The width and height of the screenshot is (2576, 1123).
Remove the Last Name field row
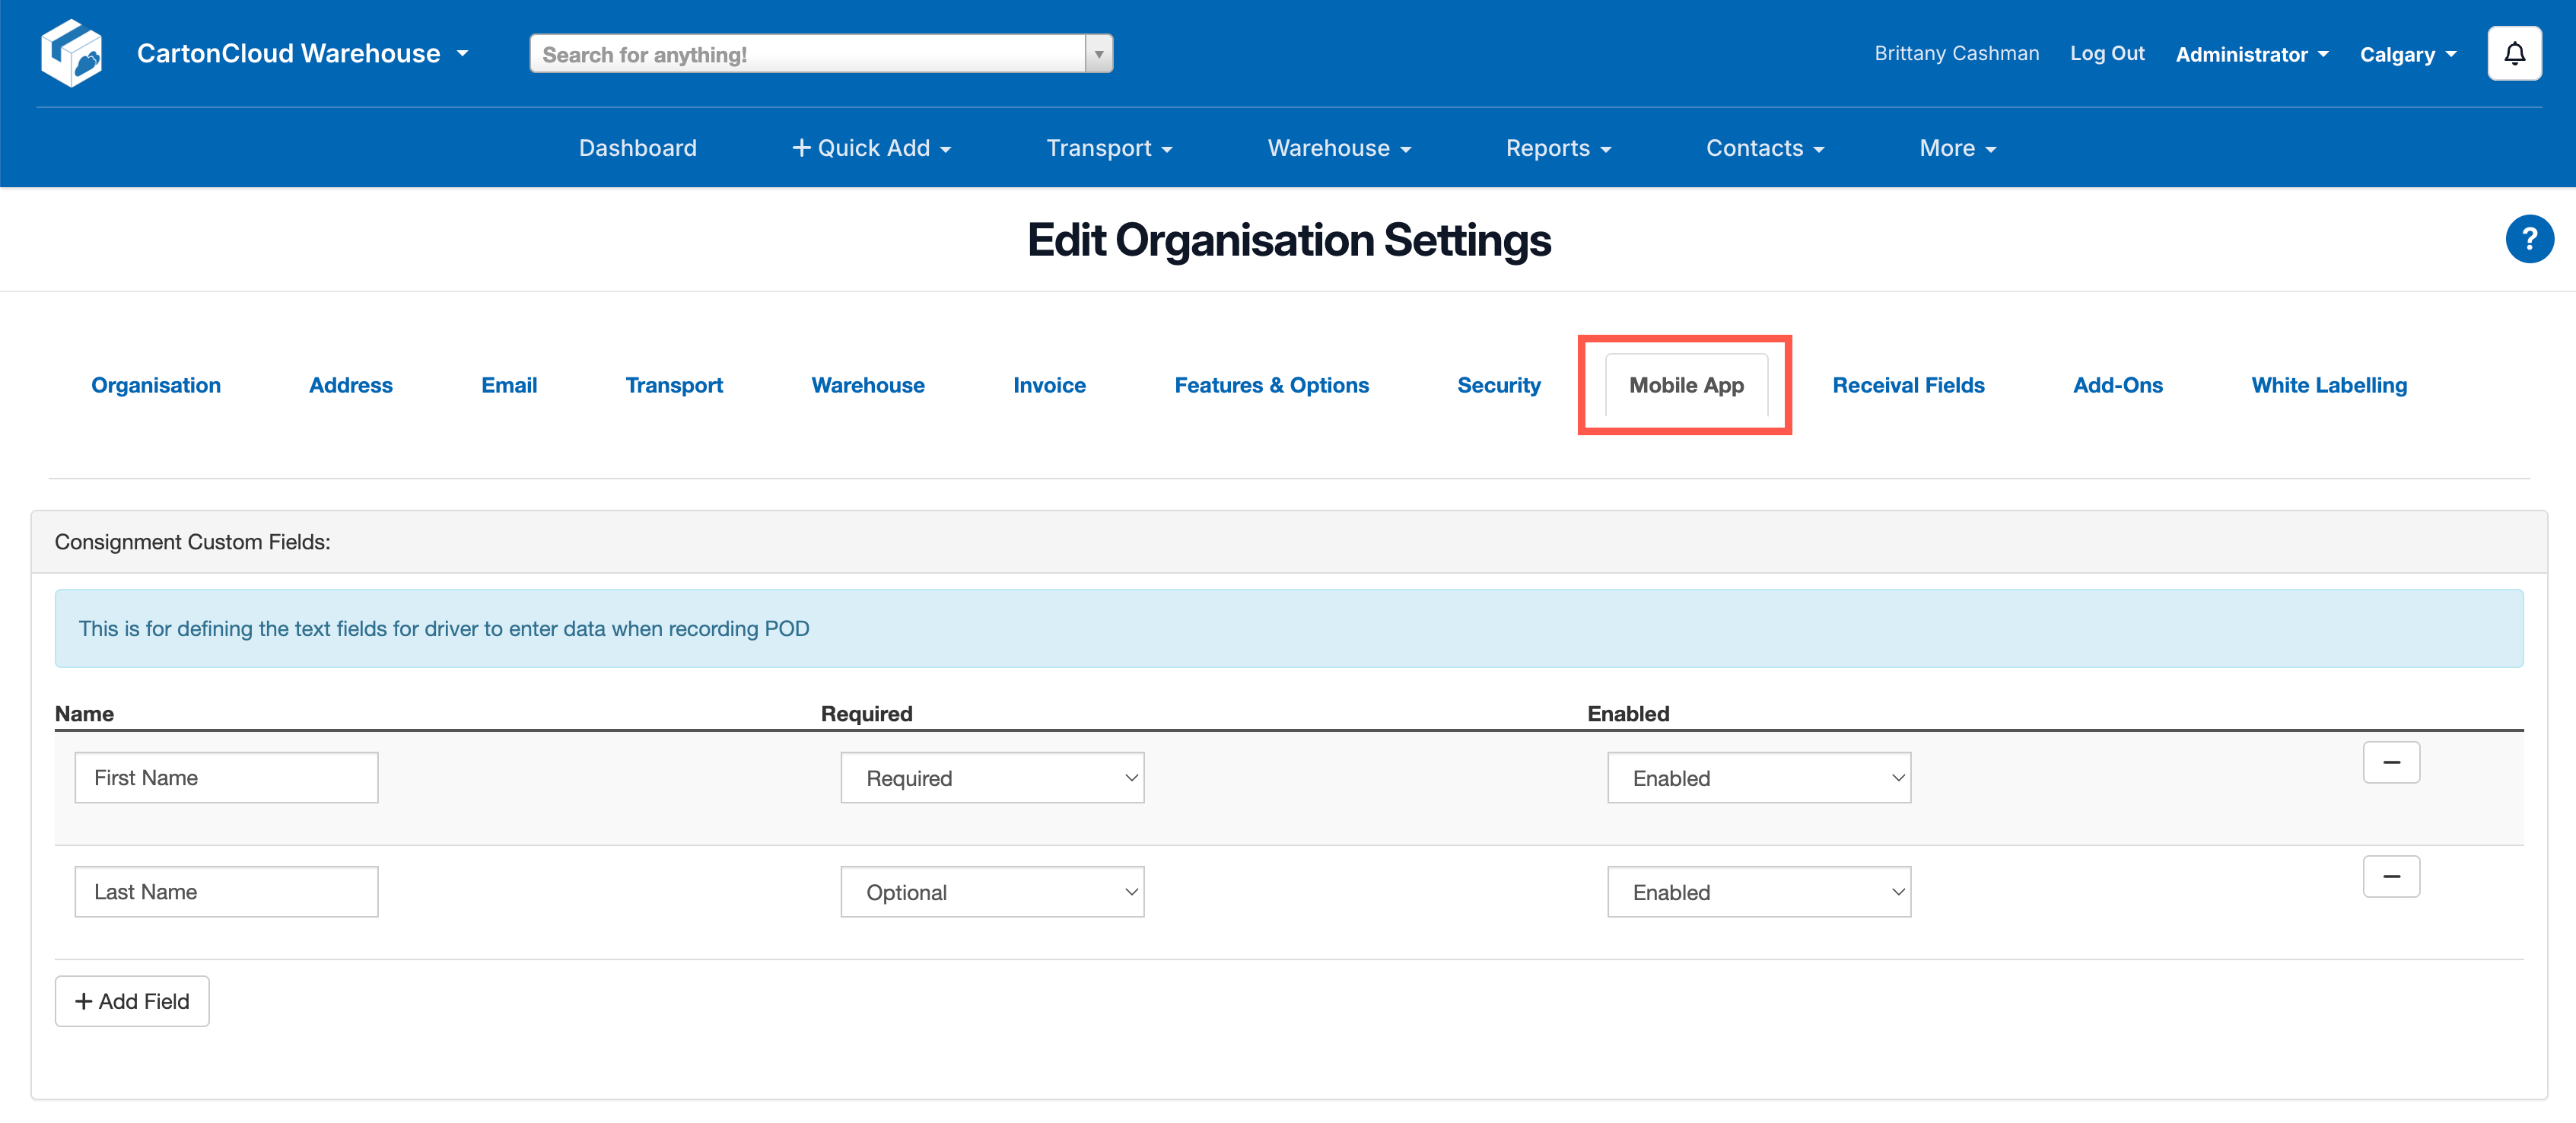(2390, 876)
